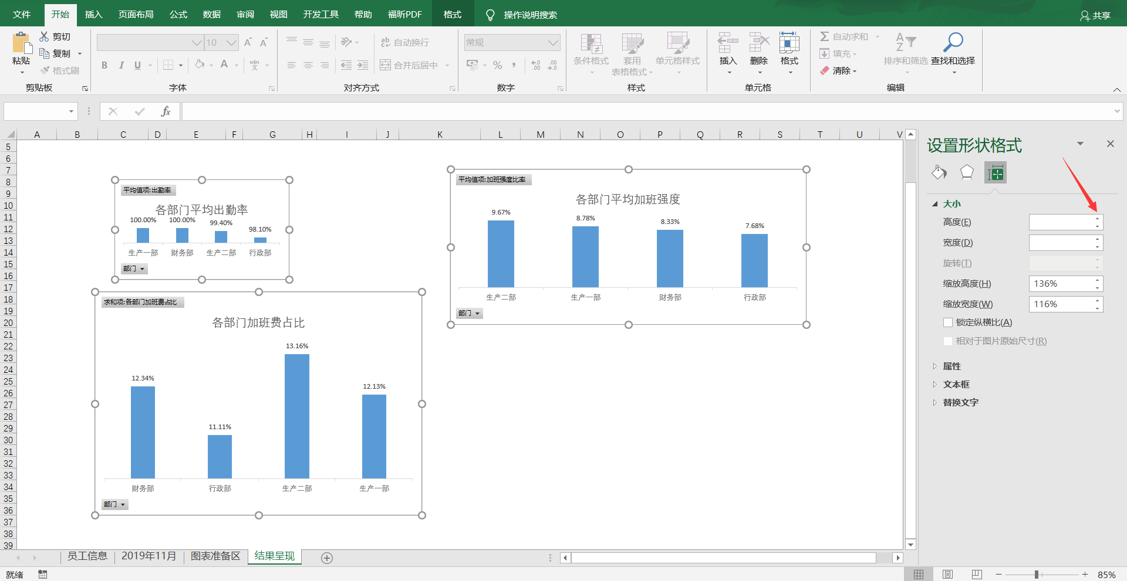Collapse the Size section in format pane
The height and width of the screenshot is (581, 1127).
click(935, 204)
